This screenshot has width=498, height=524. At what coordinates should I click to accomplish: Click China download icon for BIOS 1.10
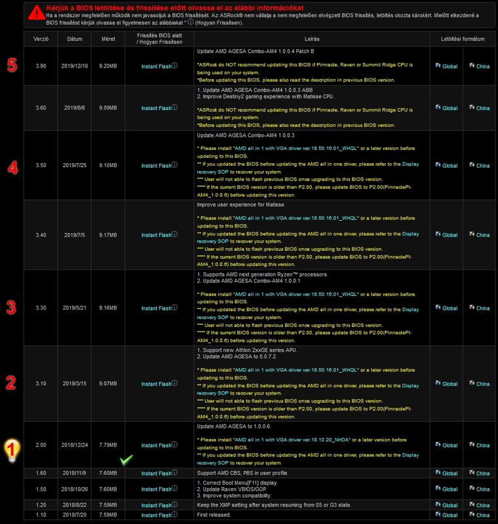(472, 514)
